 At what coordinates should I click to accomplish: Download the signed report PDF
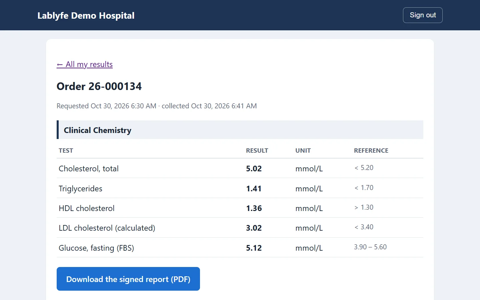(128, 279)
